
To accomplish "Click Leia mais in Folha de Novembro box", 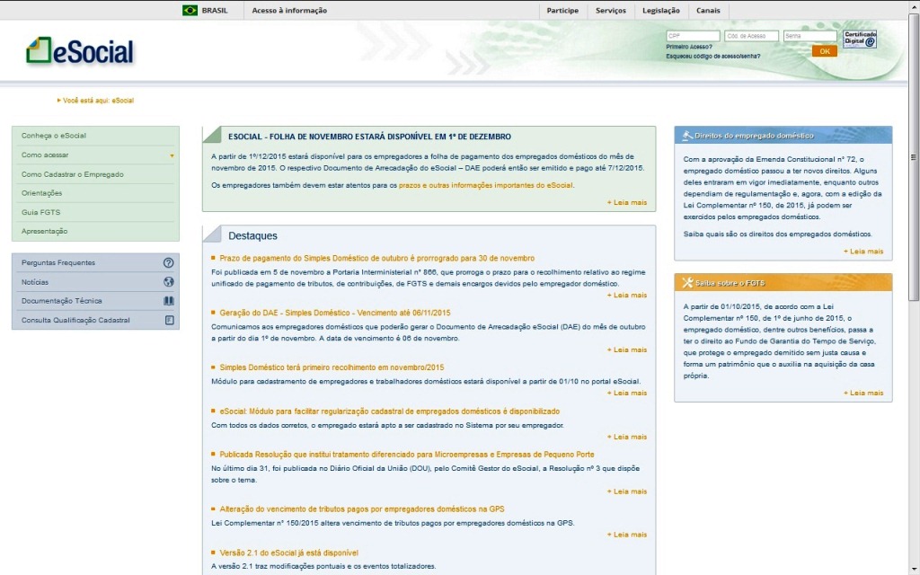I will pos(627,202).
